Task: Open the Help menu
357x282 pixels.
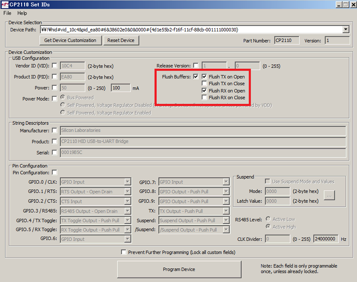Action: click(22, 13)
